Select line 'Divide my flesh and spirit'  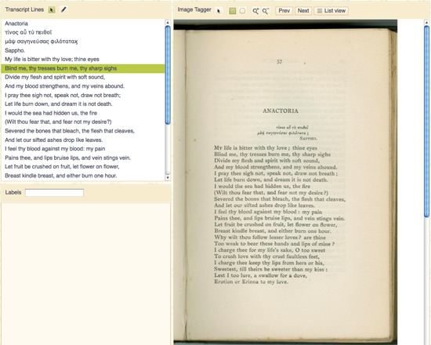(x=83, y=78)
